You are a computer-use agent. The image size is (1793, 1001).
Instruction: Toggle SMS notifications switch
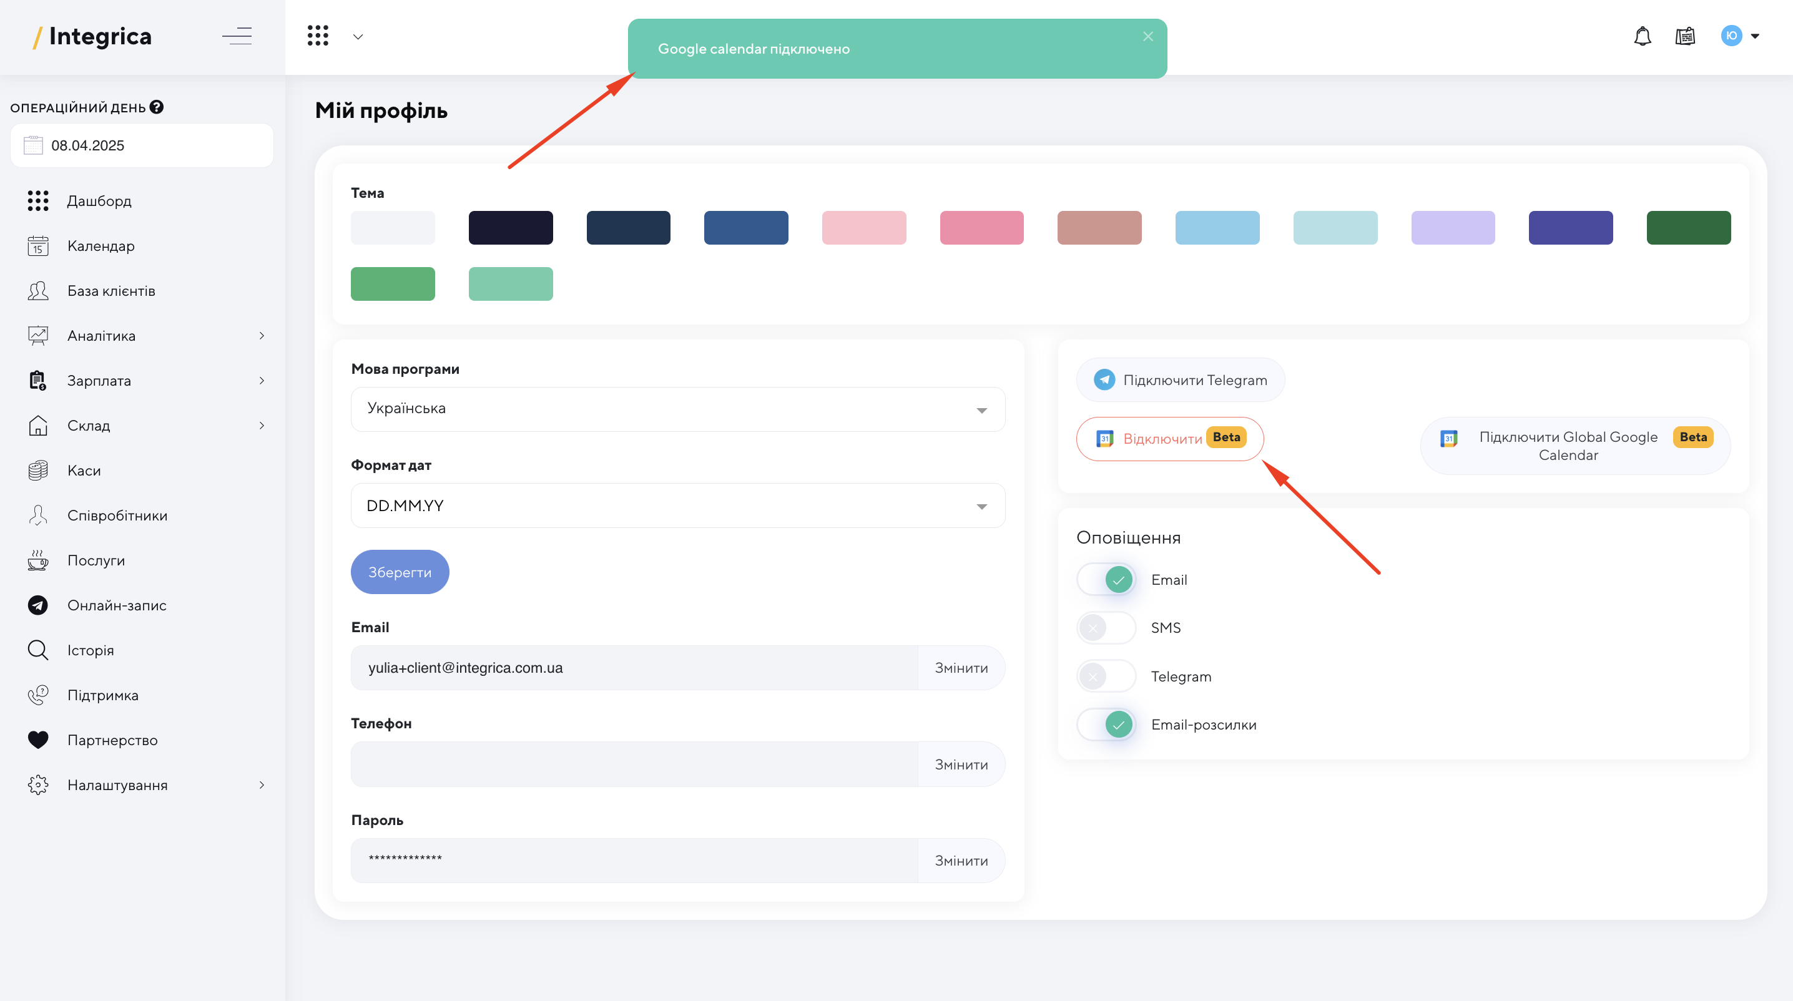1106,628
